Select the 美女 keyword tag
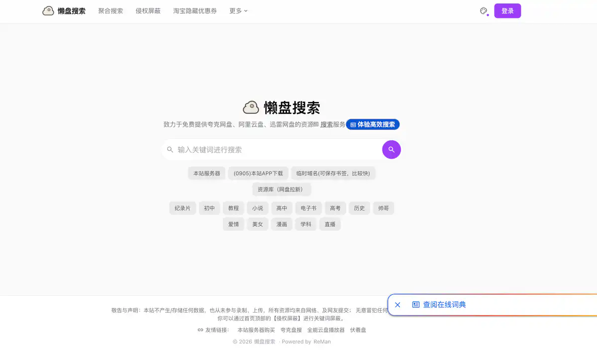 [x=258, y=224]
